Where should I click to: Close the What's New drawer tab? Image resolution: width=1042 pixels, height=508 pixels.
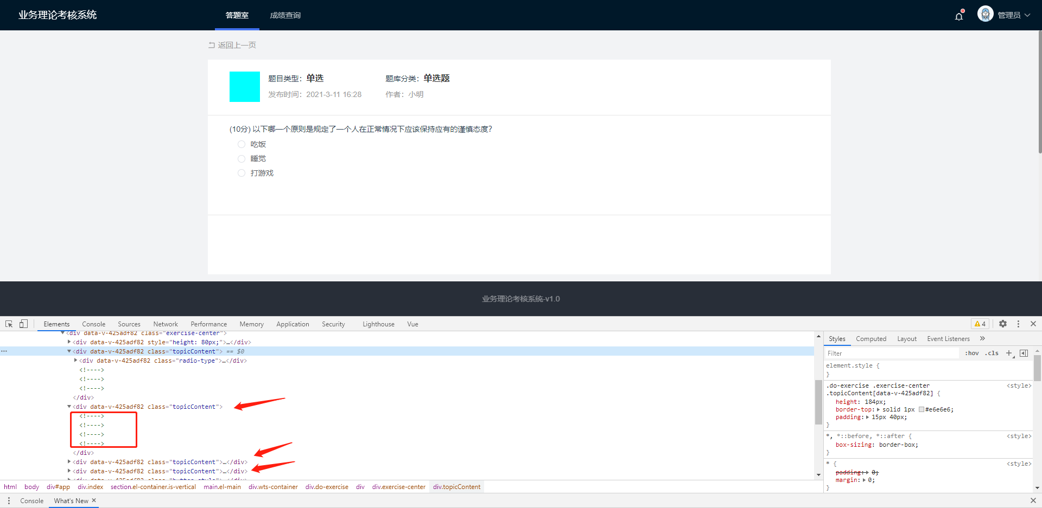point(94,500)
